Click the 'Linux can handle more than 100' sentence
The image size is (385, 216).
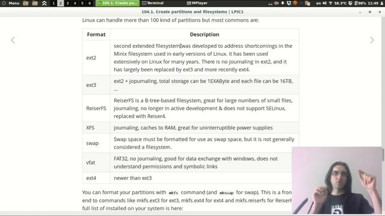click(x=170, y=20)
